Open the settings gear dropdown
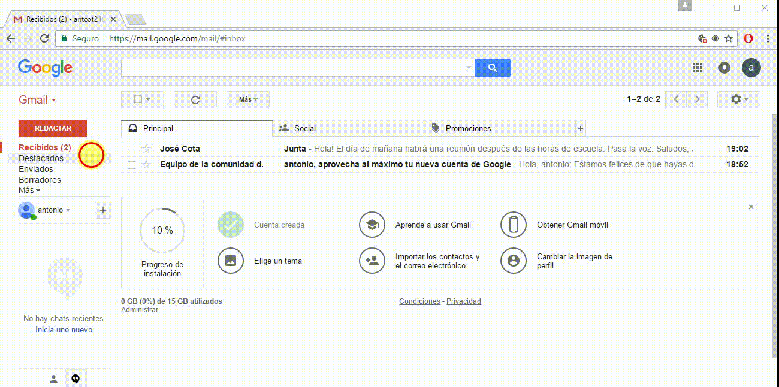 pos(739,100)
